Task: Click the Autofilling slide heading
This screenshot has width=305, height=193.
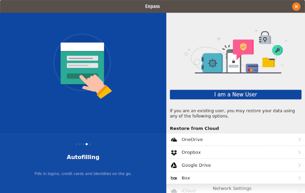Action: pos(83,157)
